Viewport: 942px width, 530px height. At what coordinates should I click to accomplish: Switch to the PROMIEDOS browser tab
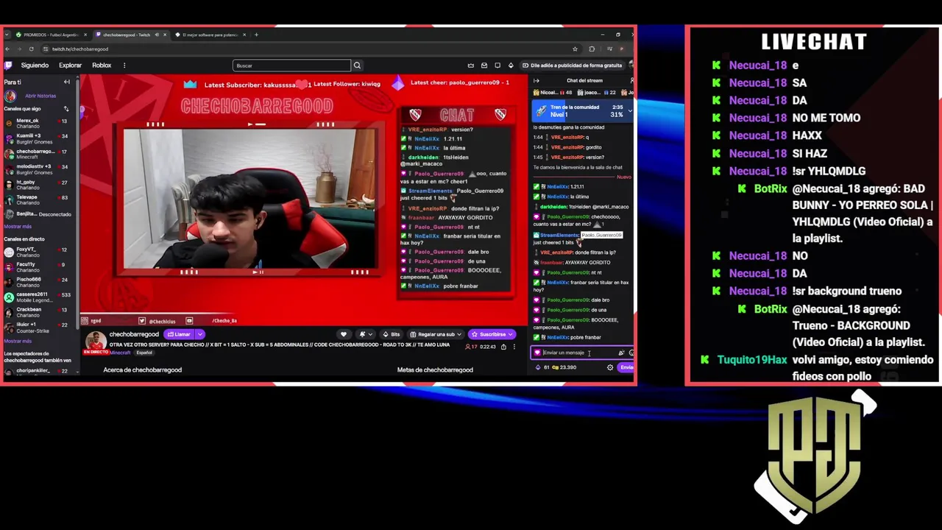tap(50, 35)
